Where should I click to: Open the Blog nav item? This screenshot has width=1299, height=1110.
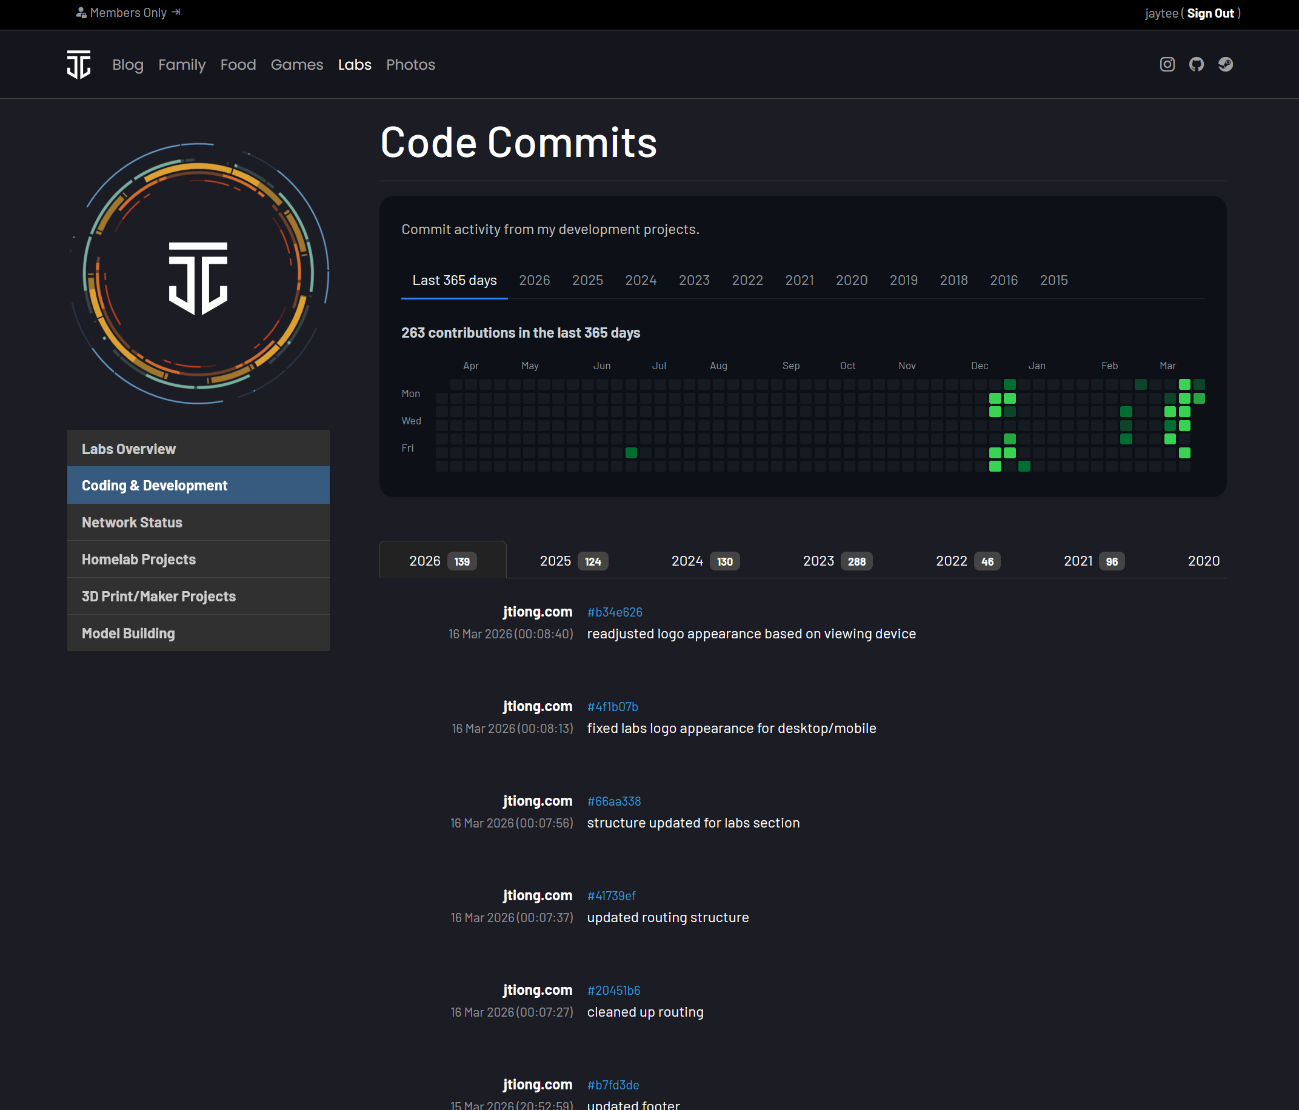coord(128,65)
